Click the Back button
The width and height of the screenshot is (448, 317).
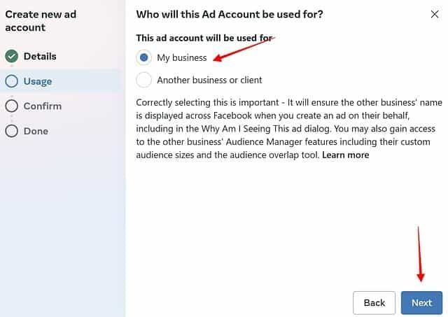point(374,303)
